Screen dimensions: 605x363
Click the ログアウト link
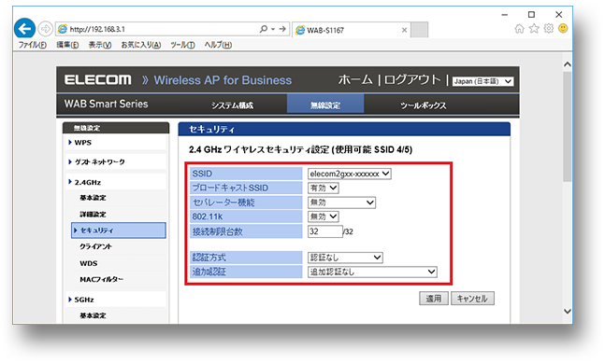(412, 80)
